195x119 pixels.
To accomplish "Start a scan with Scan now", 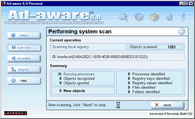I will pyautogui.click(x=24, y=47).
